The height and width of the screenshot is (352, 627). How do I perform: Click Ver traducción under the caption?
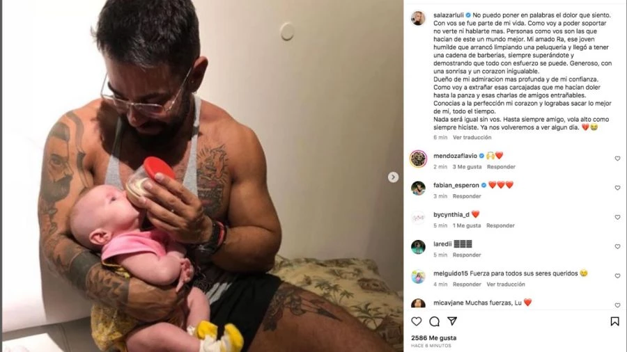click(472, 137)
